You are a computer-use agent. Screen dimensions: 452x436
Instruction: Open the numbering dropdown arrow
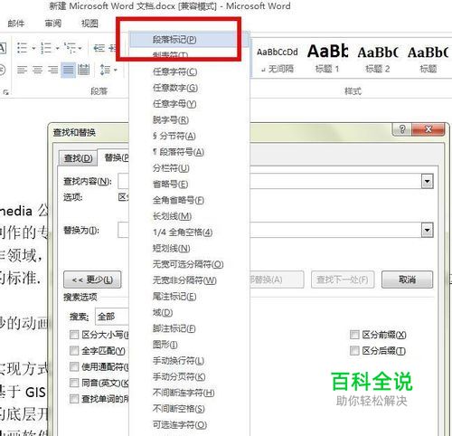[57, 48]
